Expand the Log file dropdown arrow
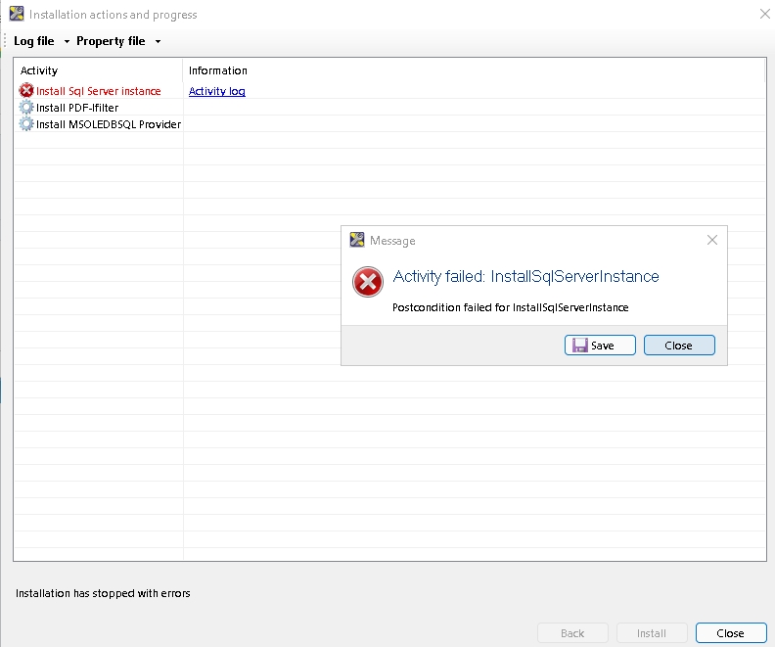 point(67,41)
